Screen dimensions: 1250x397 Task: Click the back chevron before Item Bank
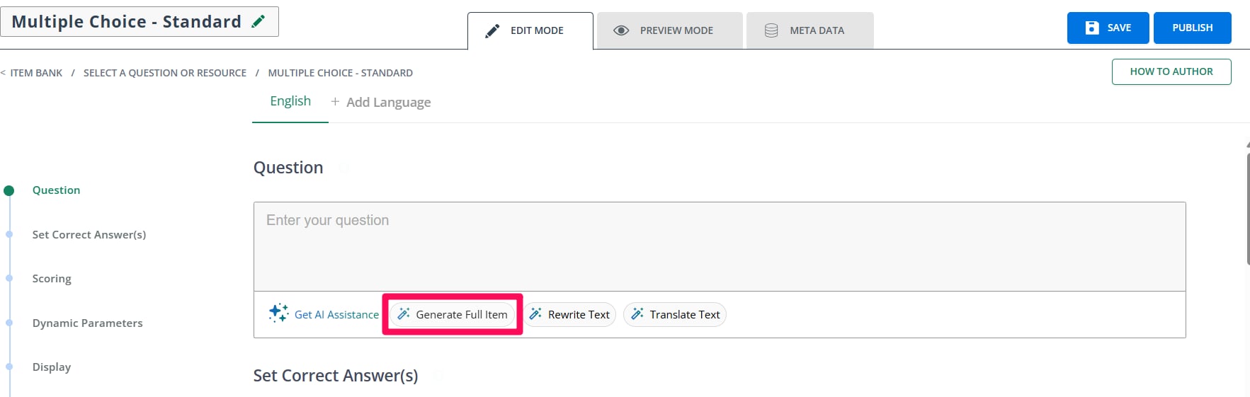point(3,73)
